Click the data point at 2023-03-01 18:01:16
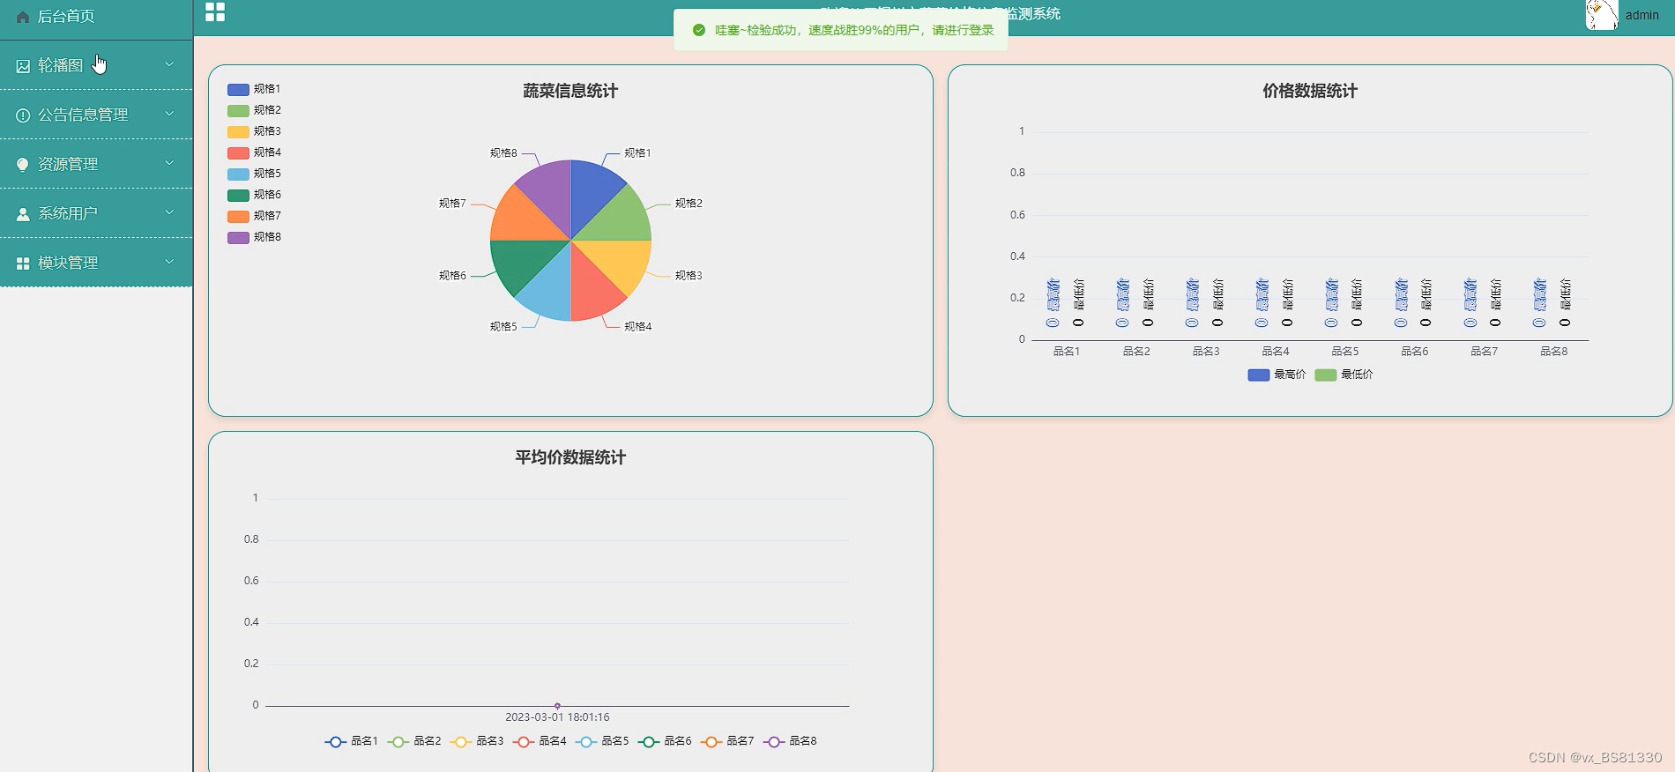The image size is (1675, 772). (x=557, y=706)
